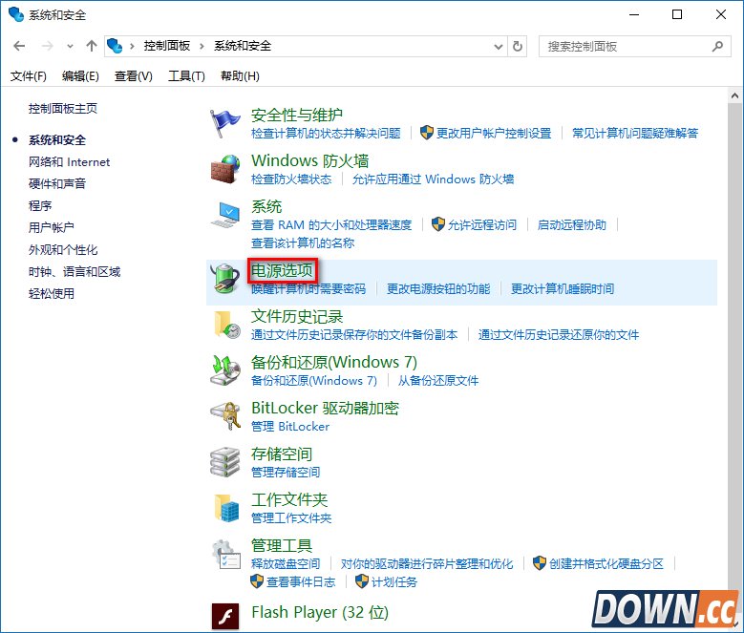Open the 工具(T) menu
The image size is (744, 633).
coord(186,75)
